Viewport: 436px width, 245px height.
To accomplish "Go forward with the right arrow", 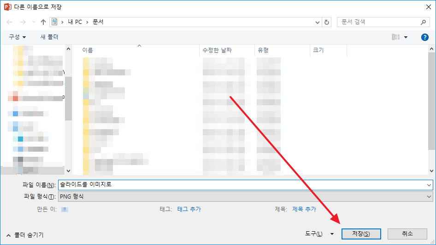I will click(x=23, y=22).
